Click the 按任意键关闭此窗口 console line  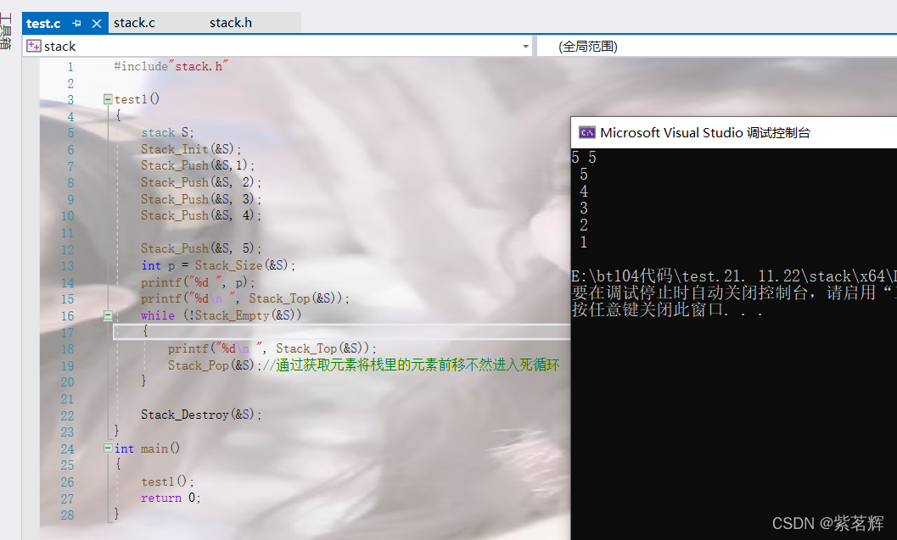click(x=667, y=310)
